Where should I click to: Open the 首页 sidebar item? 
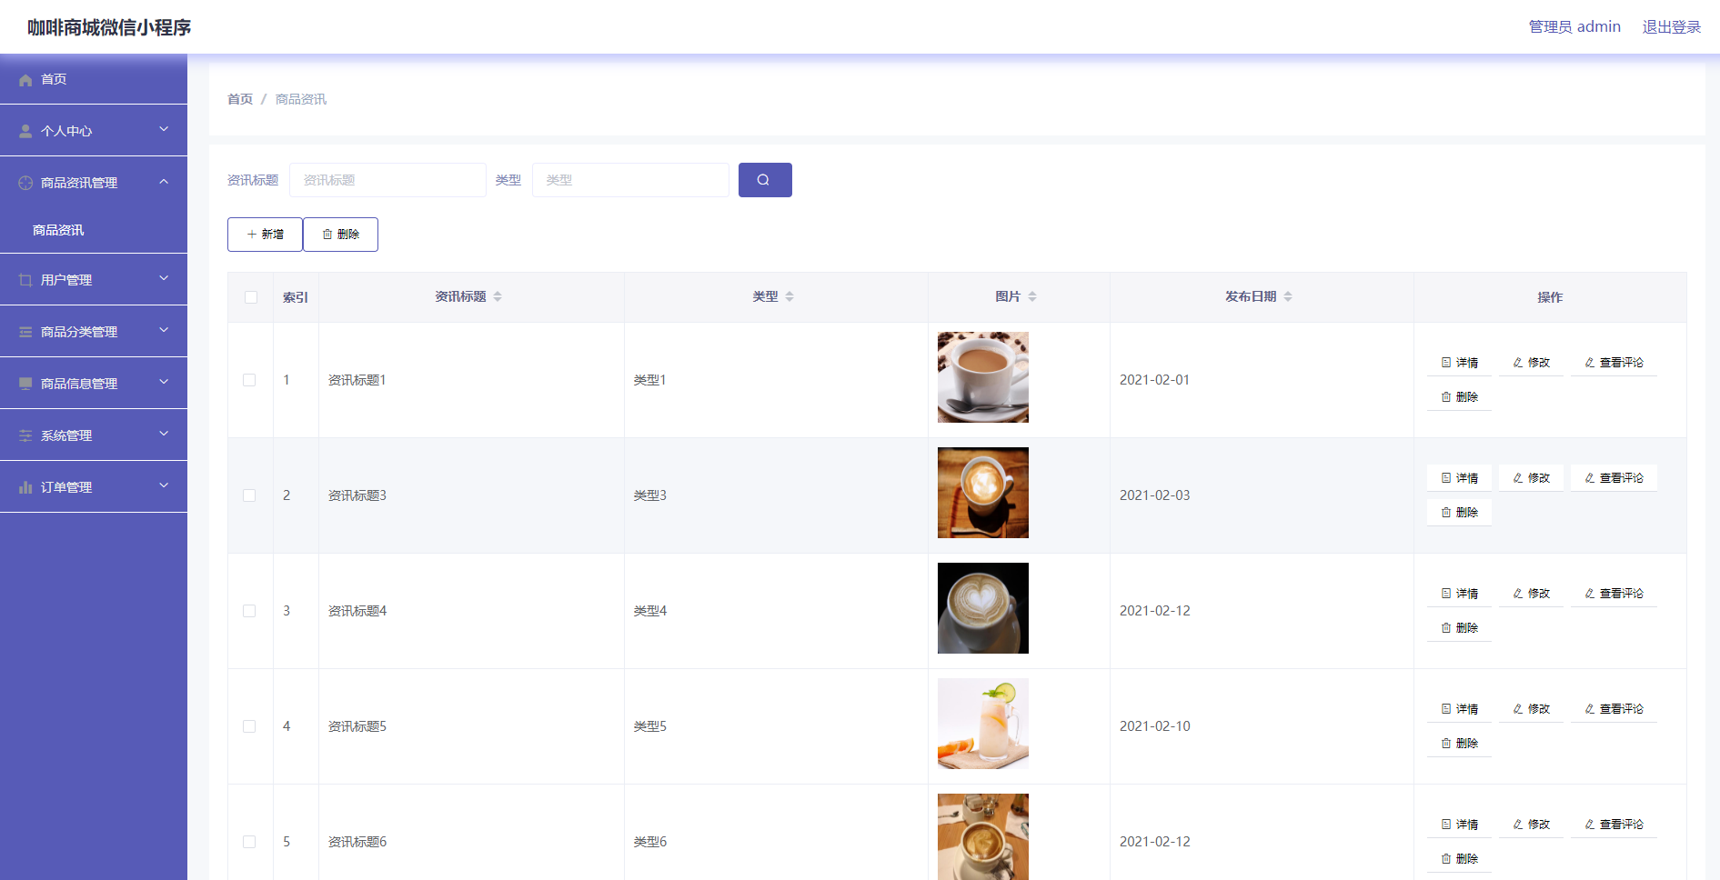tap(94, 79)
